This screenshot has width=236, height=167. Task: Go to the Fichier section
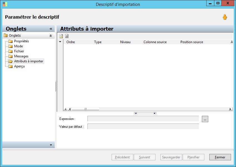[x=19, y=51]
